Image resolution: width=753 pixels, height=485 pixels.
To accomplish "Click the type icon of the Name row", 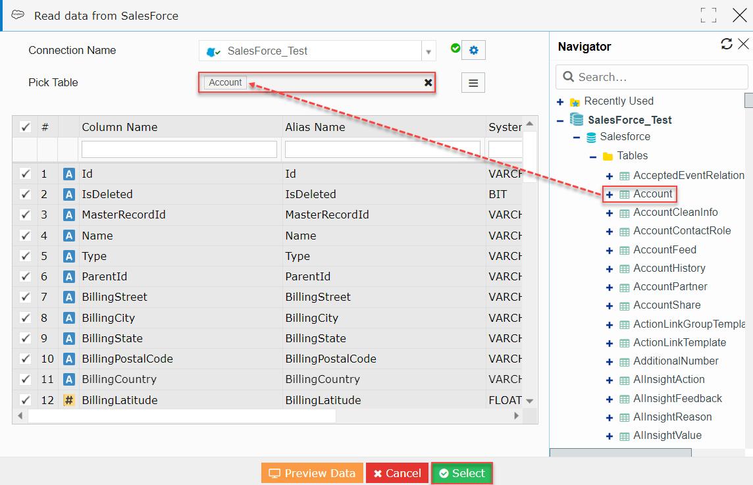I will point(69,236).
